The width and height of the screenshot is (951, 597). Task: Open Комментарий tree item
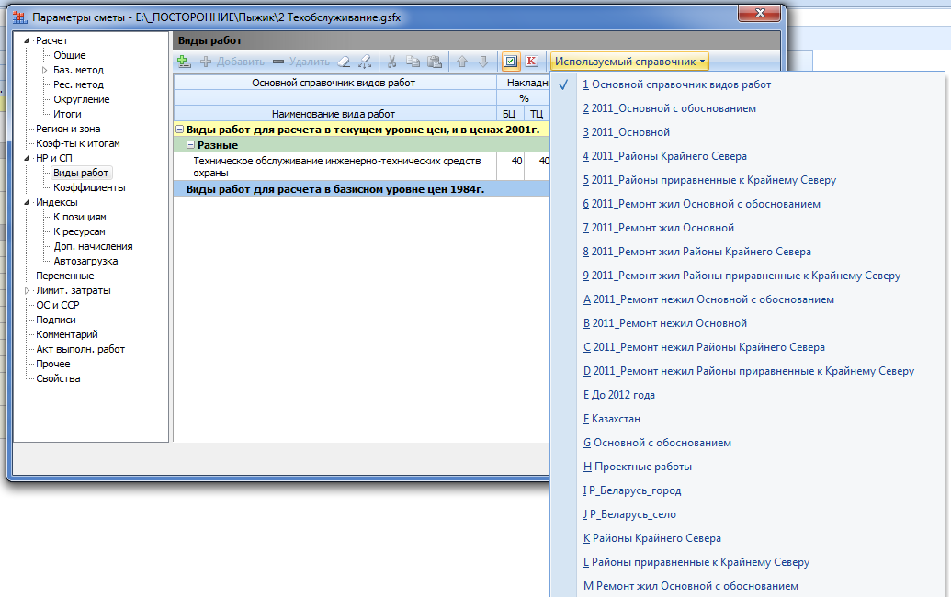[x=67, y=334]
